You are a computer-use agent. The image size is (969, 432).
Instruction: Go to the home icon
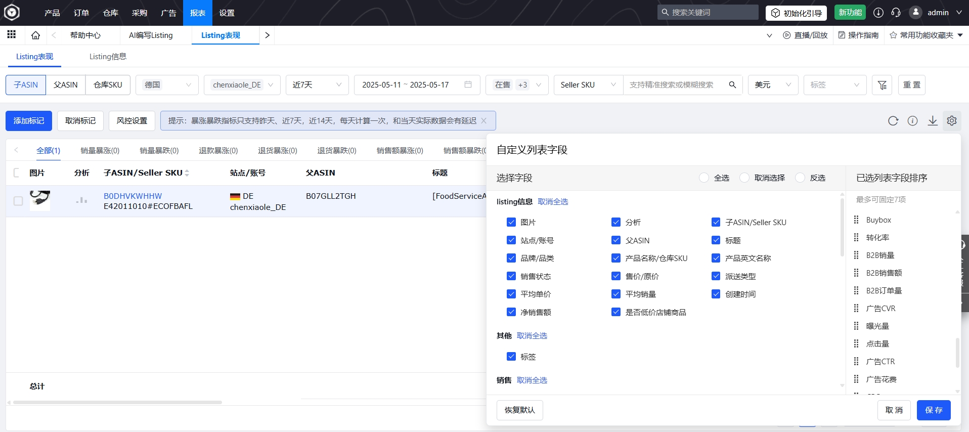pyautogui.click(x=35, y=35)
